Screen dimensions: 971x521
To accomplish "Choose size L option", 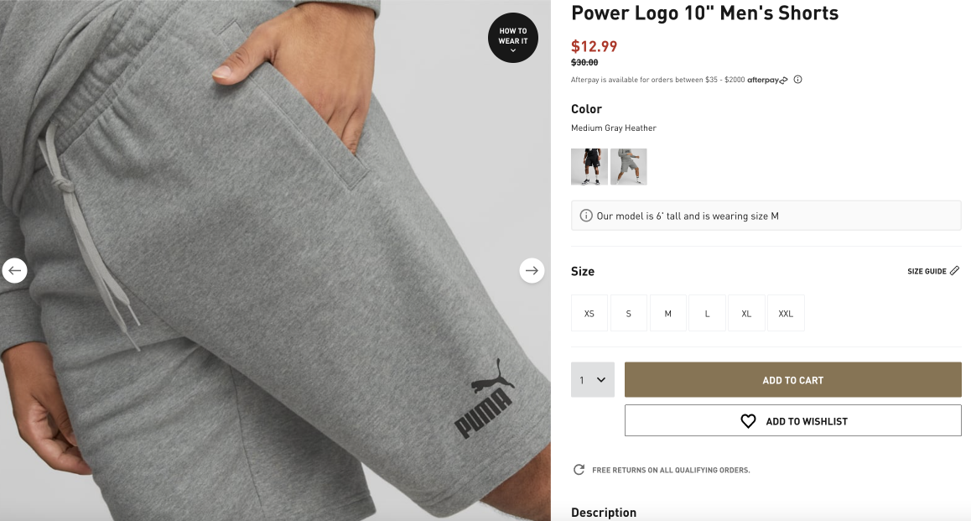I will 707,314.
